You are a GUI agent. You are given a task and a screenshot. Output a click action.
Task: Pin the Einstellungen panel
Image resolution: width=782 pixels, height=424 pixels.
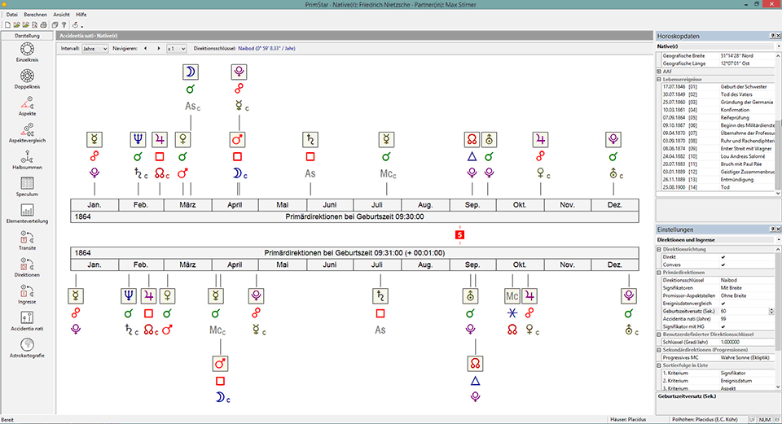pos(772,229)
